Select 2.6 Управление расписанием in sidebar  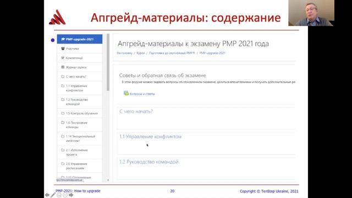pos(80,166)
